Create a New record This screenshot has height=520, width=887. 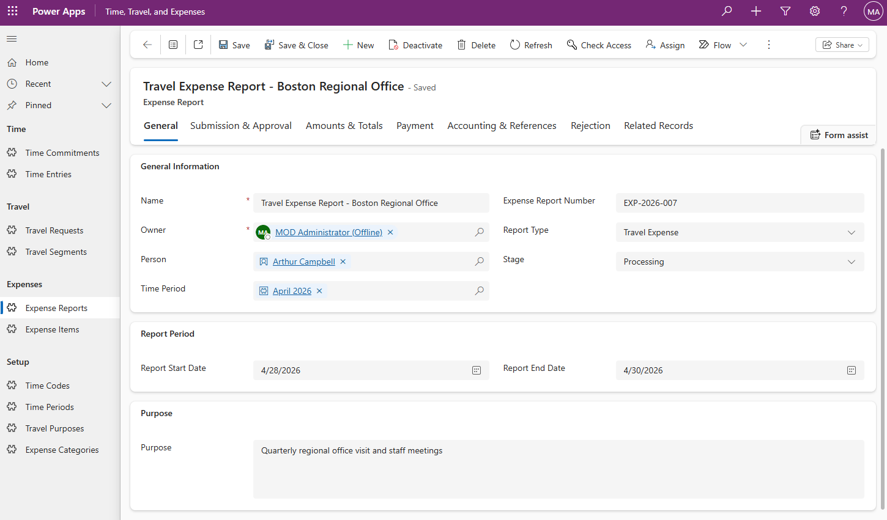[358, 45]
